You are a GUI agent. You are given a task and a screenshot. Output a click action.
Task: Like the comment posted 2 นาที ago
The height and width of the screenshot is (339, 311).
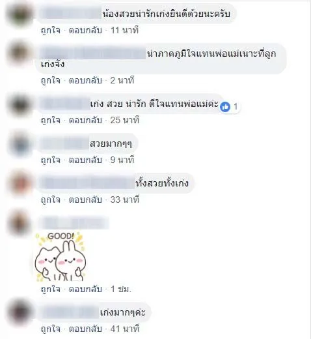(x=51, y=80)
